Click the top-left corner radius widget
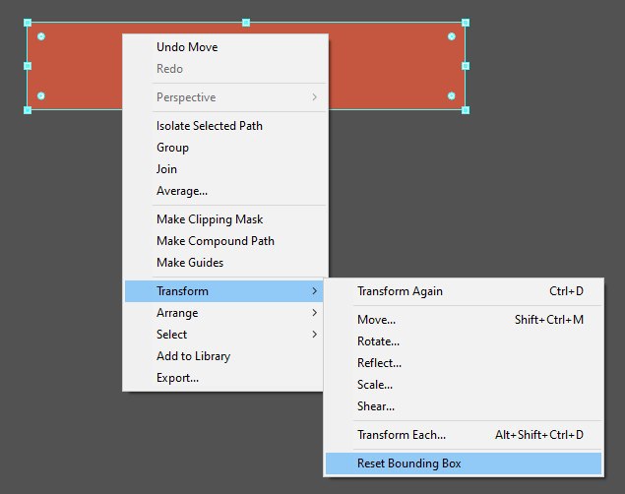 tap(41, 36)
